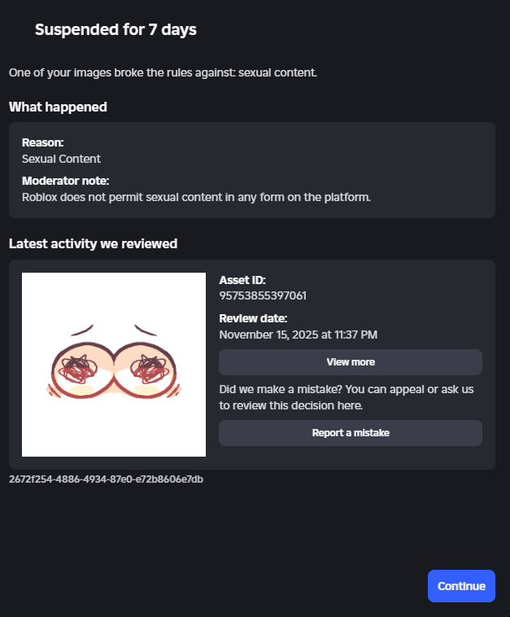The width and height of the screenshot is (510, 617).
Task: Select the Asset ID number 95753855397061
Action: click(263, 295)
